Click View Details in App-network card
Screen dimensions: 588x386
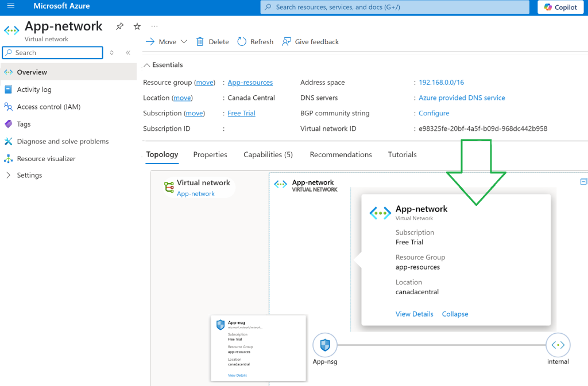coord(415,314)
